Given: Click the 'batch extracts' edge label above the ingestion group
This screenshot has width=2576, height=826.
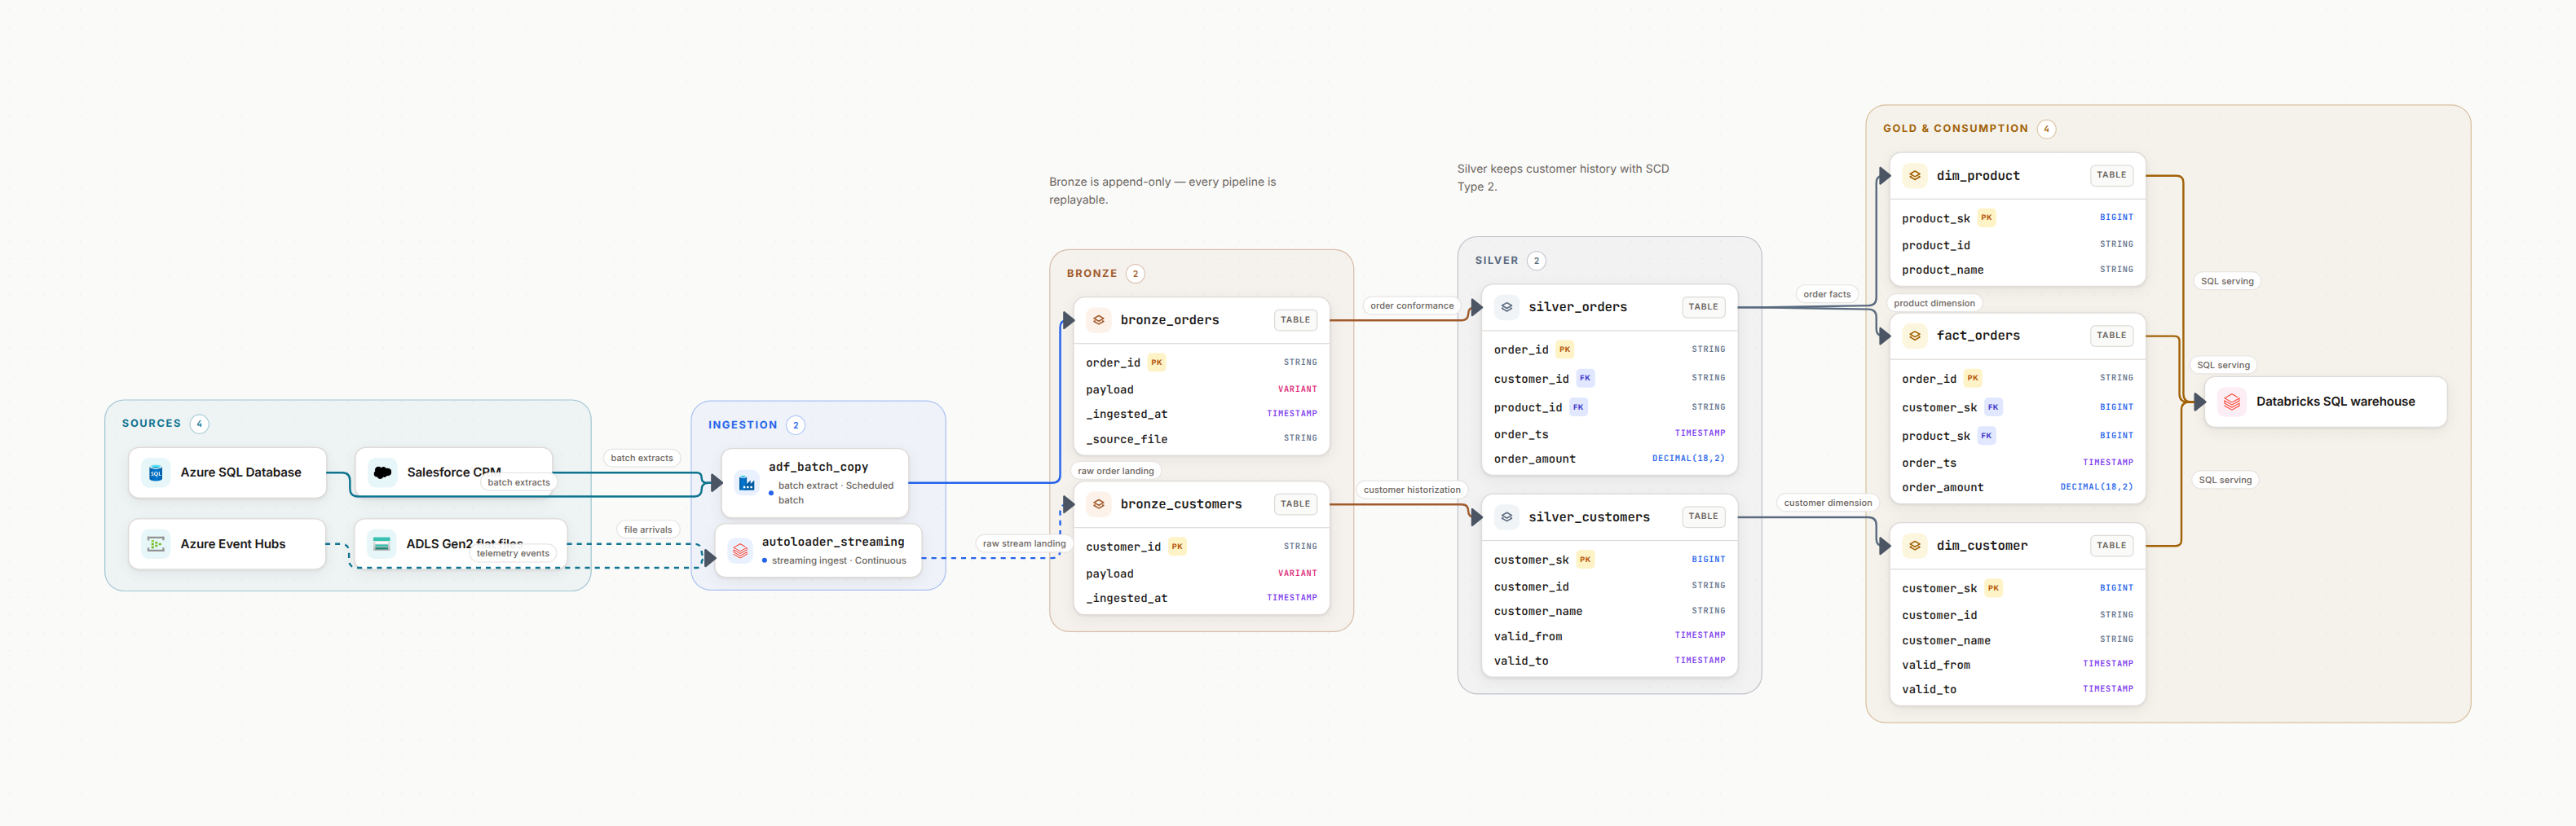Looking at the screenshot, I should [x=642, y=459].
